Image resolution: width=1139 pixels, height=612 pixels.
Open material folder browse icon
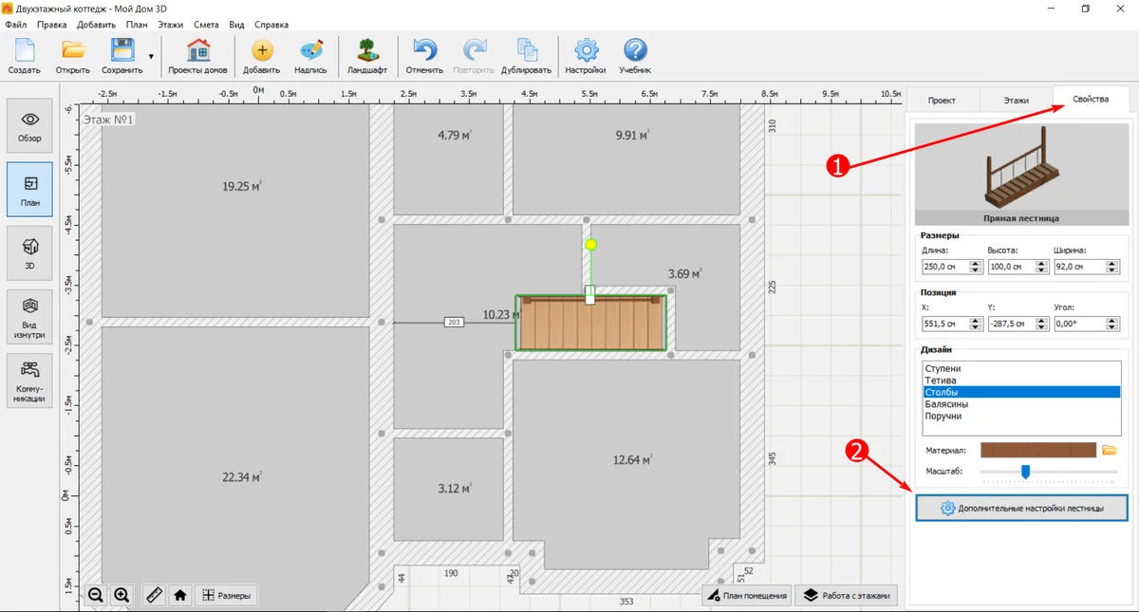[1109, 450]
